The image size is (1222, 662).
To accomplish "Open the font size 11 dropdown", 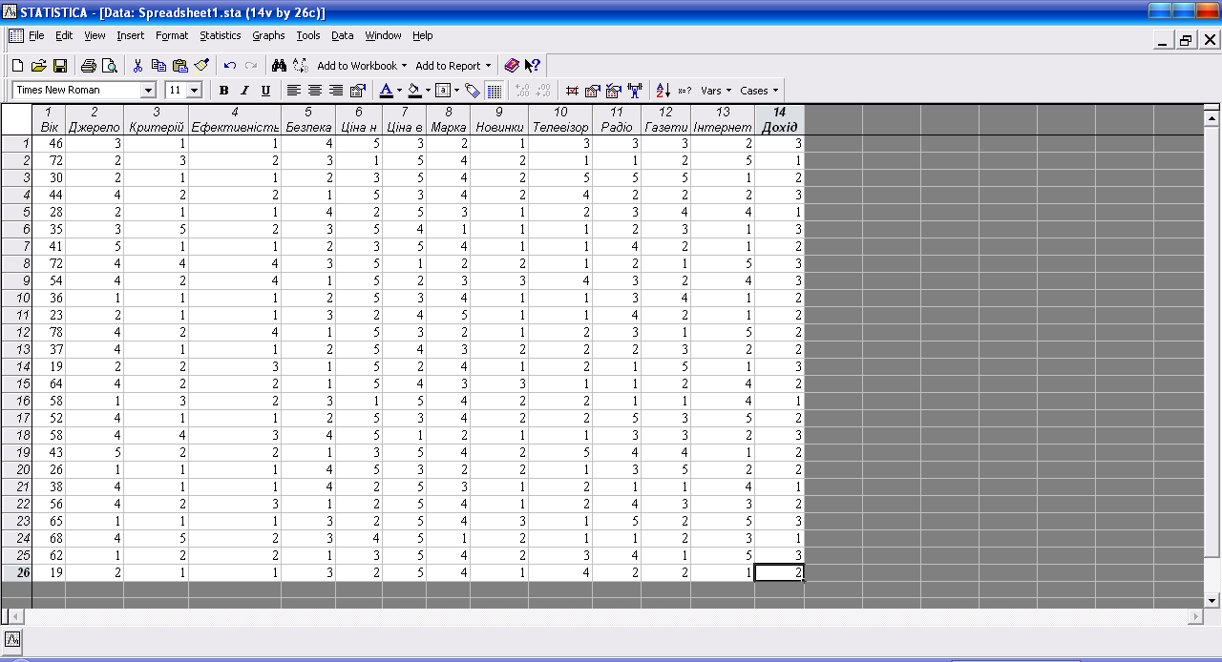I will pos(195,91).
